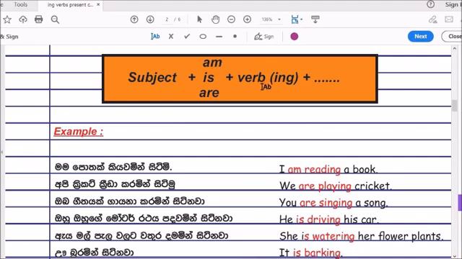Click Sinhala line beside 'I am reading'
462x259 pixels.
click(113, 167)
